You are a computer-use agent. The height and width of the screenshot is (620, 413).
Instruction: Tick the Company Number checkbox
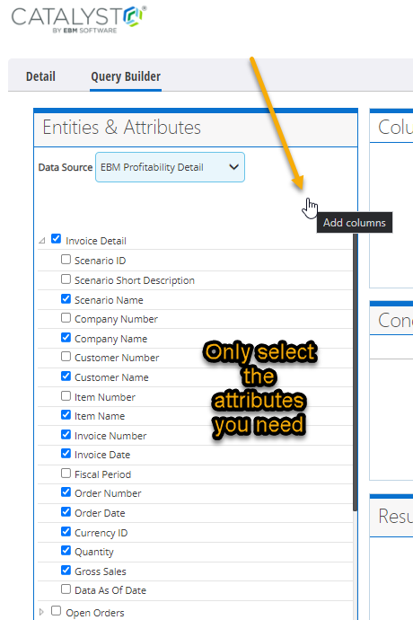(66, 318)
